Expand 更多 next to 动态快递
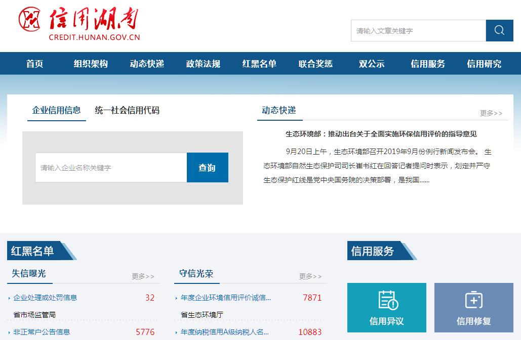Screen dimensions: 521x340 [x=491, y=113]
